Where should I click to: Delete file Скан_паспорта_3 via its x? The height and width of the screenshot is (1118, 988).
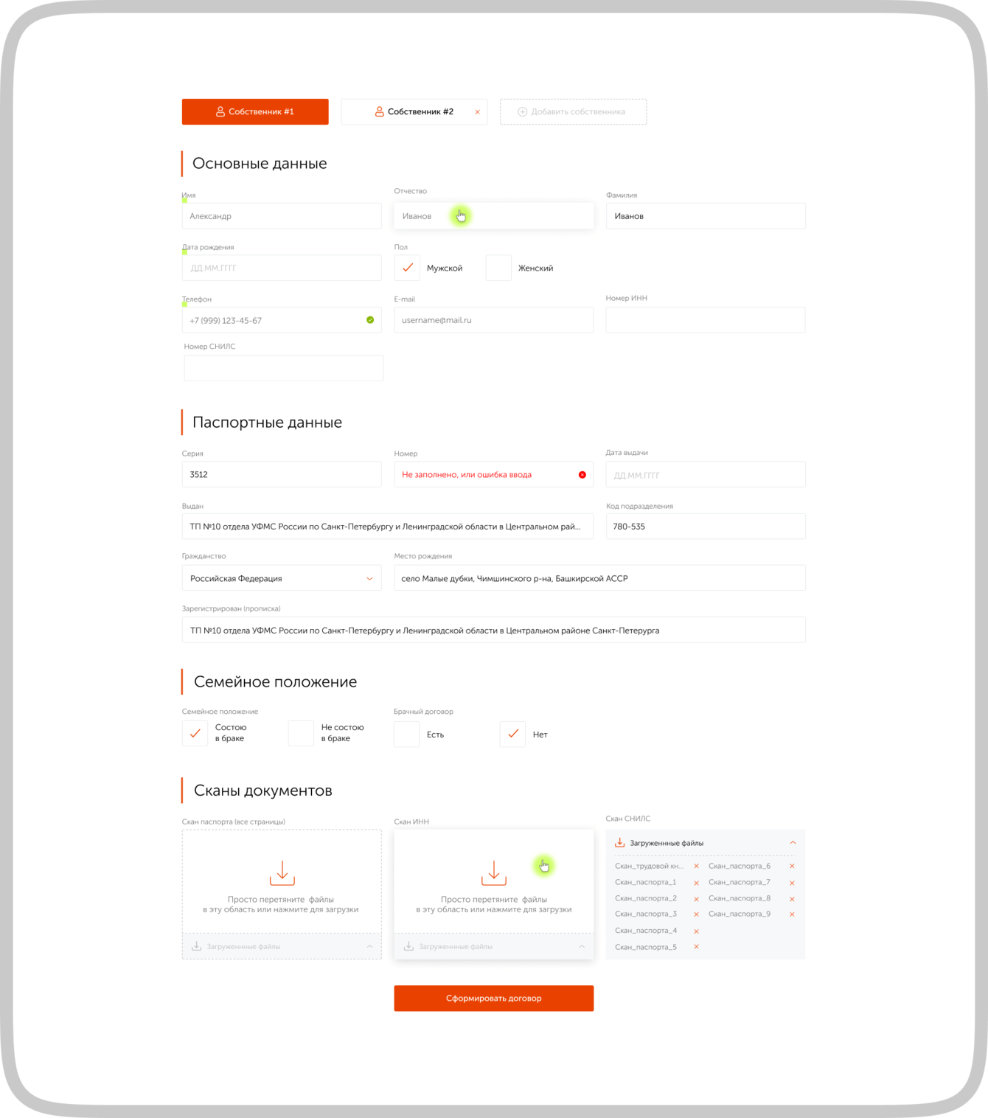click(696, 914)
